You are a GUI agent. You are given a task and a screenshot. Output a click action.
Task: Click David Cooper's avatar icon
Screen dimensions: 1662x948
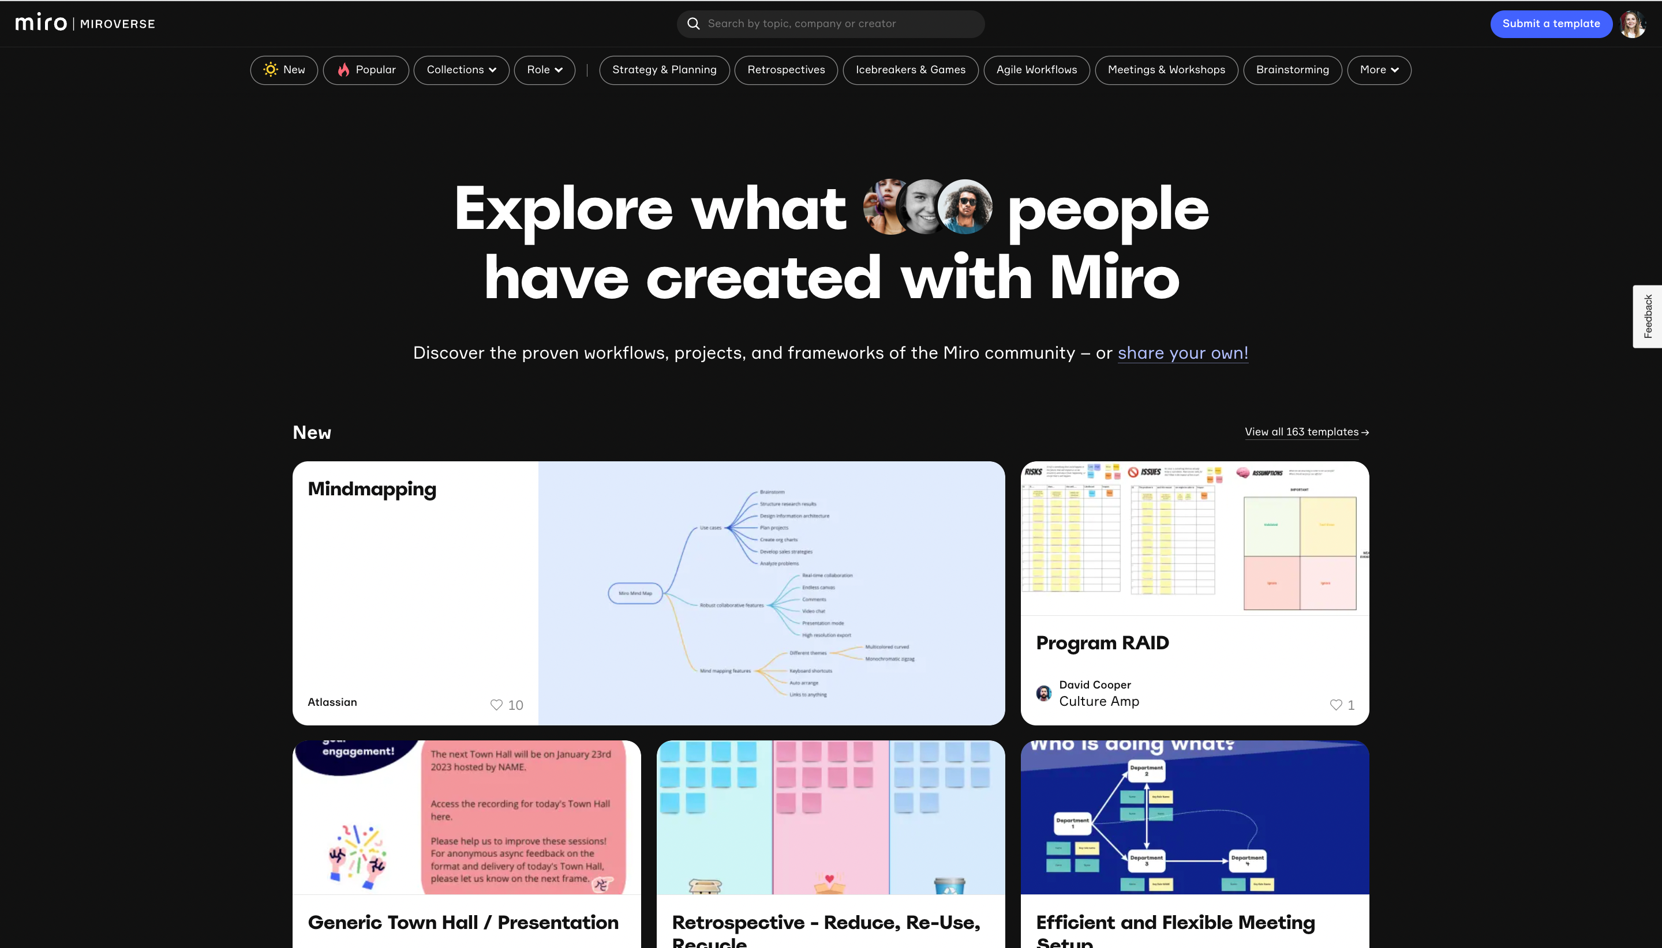(x=1044, y=694)
